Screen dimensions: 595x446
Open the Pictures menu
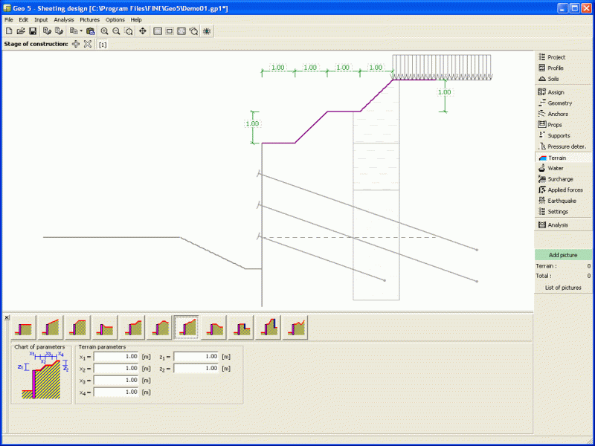tap(89, 19)
